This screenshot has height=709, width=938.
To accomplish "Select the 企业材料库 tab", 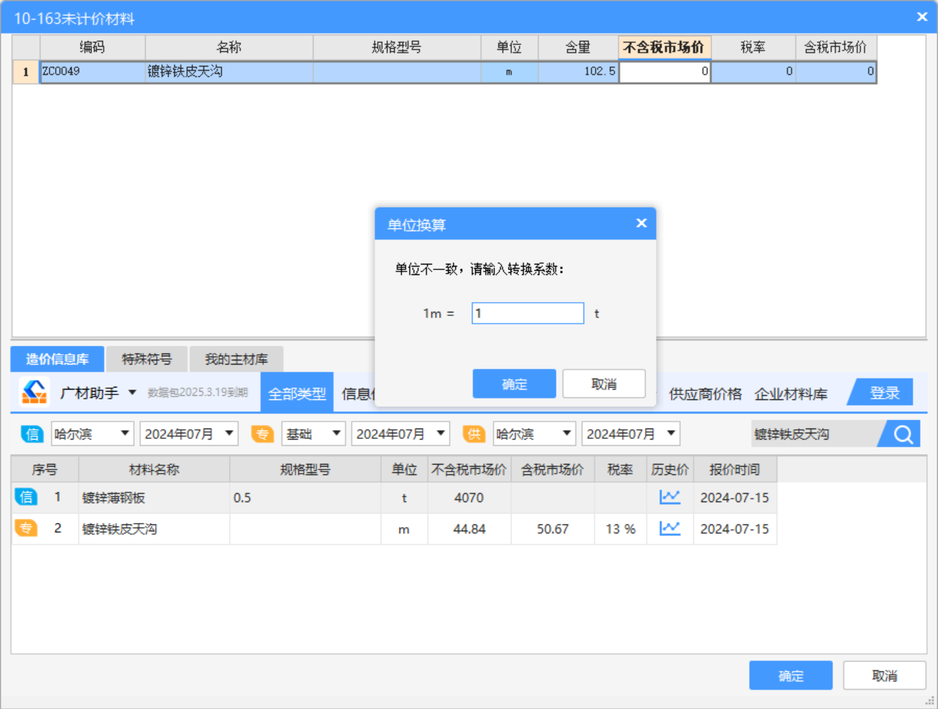I will (x=791, y=394).
